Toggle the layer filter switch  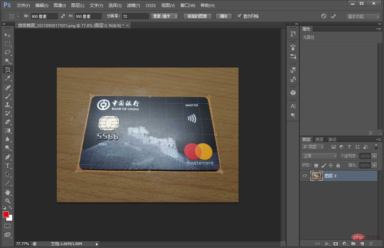[376, 147]
